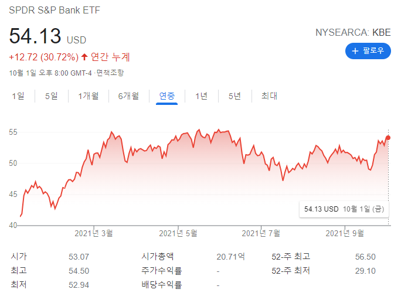Click the 2021년 7월 axis label
Screen dimensions: 401x303
261,233
